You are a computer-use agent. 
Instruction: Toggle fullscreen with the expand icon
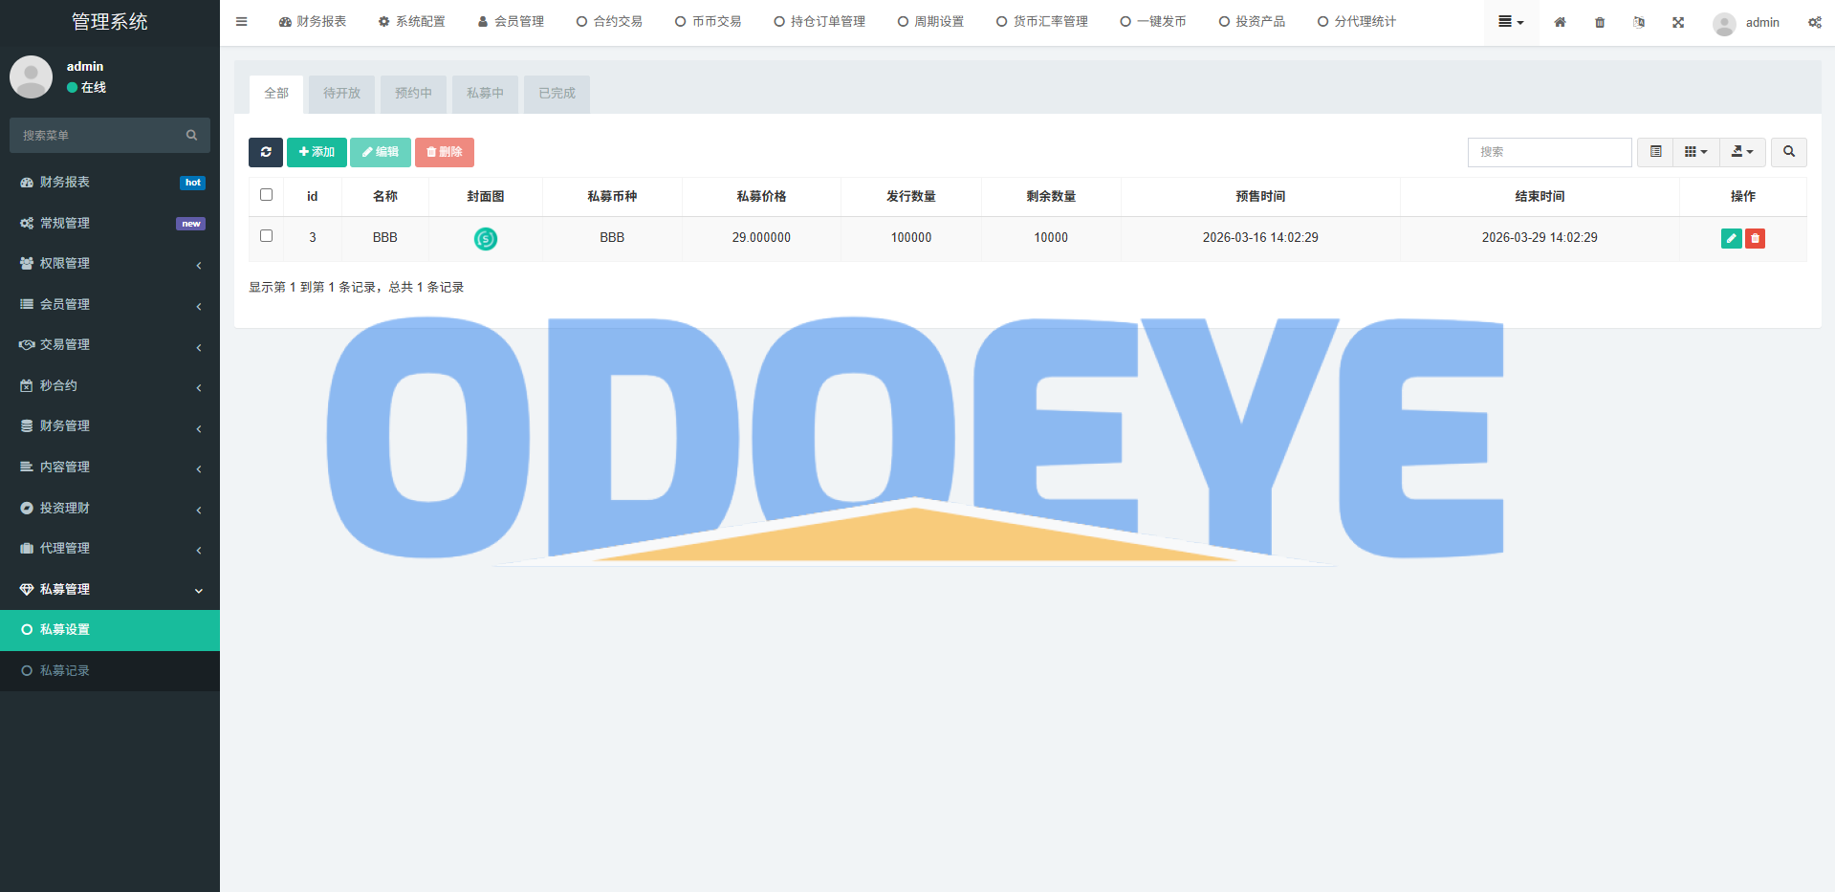pyautogui.click(x=1678, y=22)
